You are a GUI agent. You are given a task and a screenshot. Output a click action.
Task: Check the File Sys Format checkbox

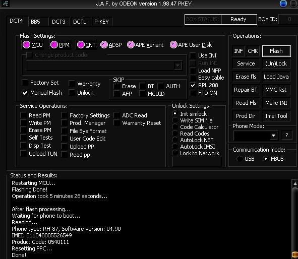tap(64, 131)
